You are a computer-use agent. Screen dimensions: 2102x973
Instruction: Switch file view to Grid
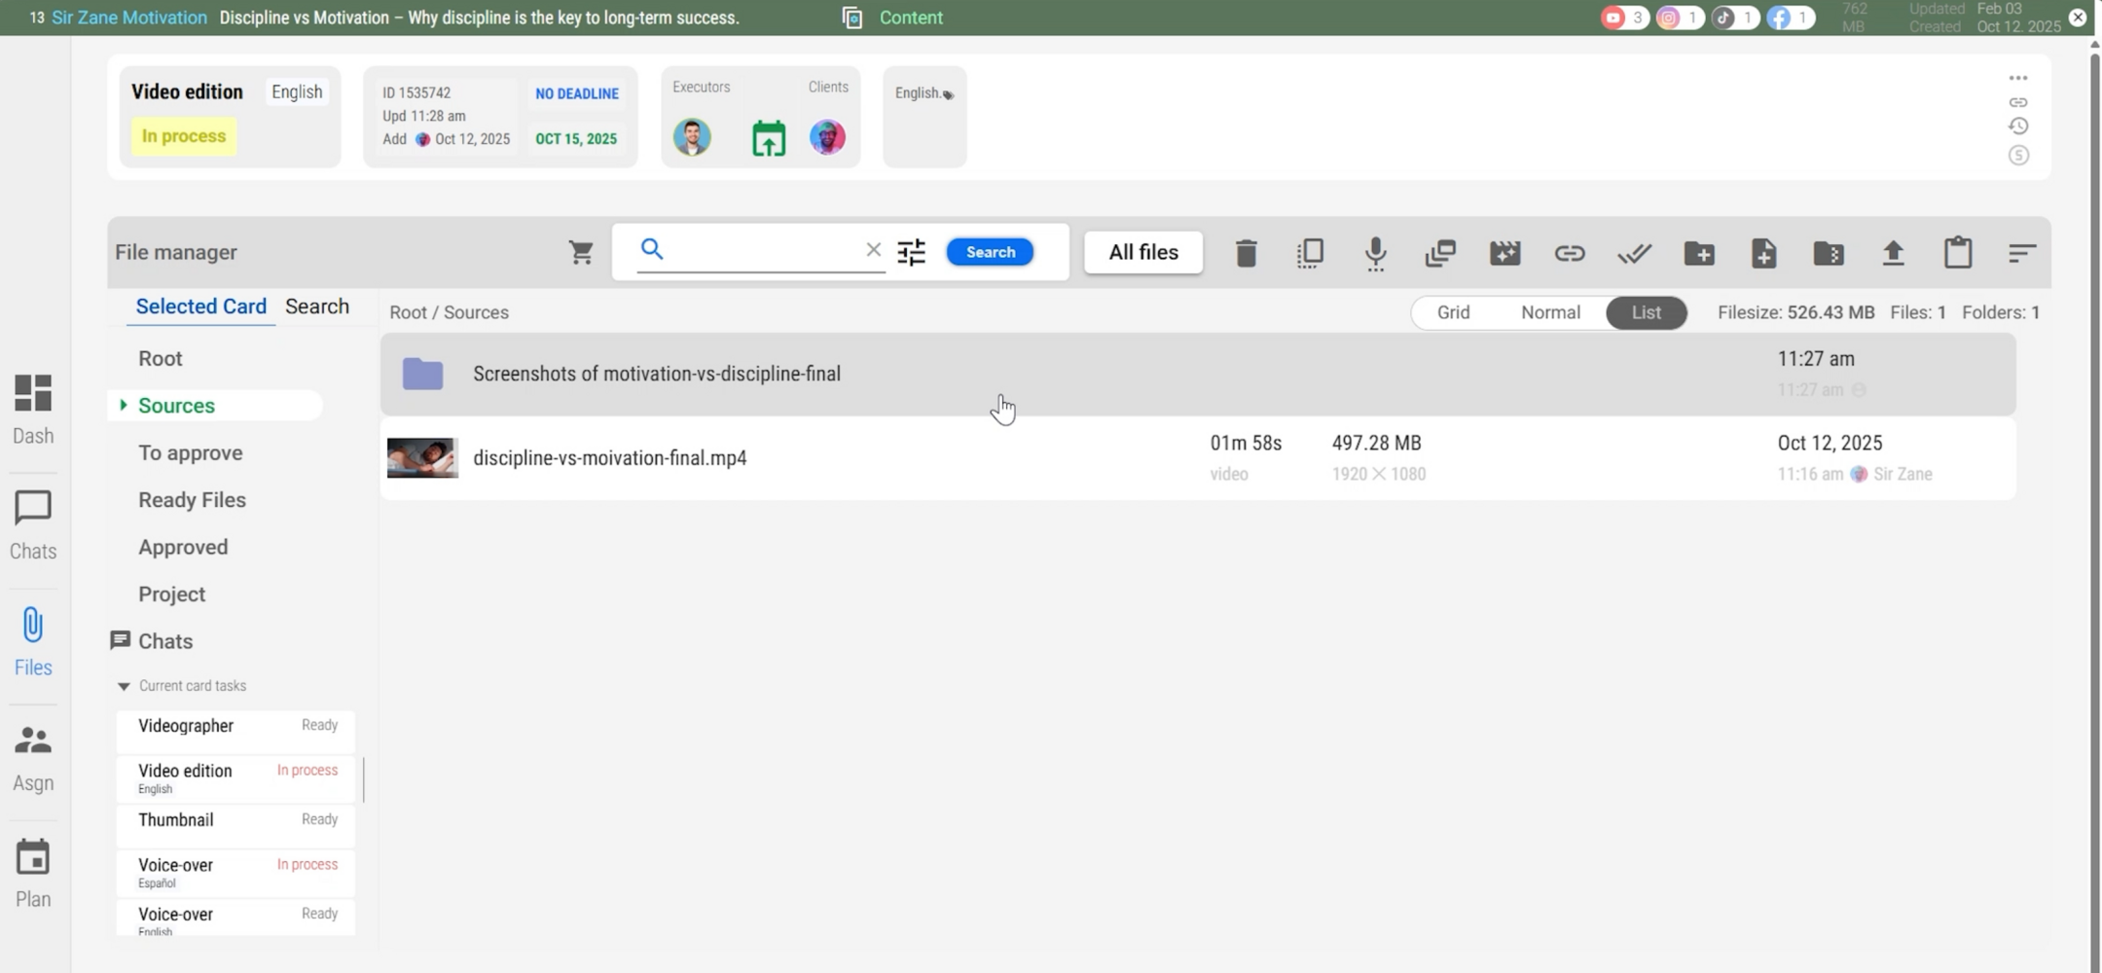coord(1453,312)
